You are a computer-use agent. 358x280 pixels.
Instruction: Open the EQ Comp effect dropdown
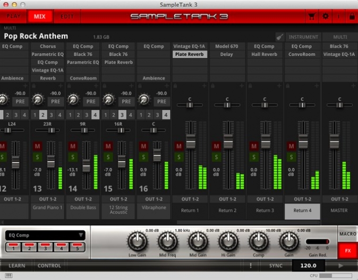pyautogui.click(x=45, y=235)
